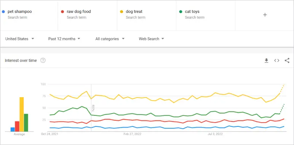Viewport: 294px width, 145px height.
Task: Click the red raw dog food dot
Action: click(62, 12)
